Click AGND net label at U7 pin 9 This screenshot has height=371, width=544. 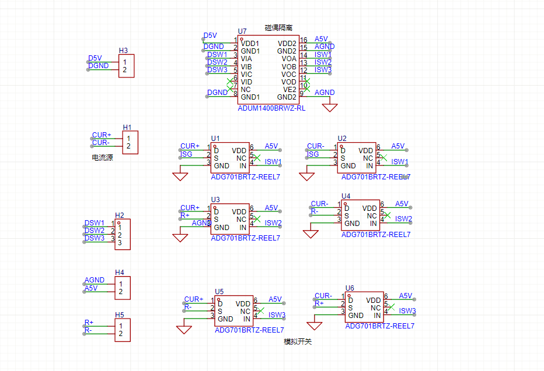pos(325,93)
